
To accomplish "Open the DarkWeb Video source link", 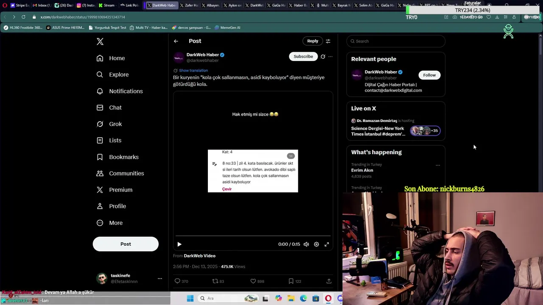I will [x=200, y=256].
